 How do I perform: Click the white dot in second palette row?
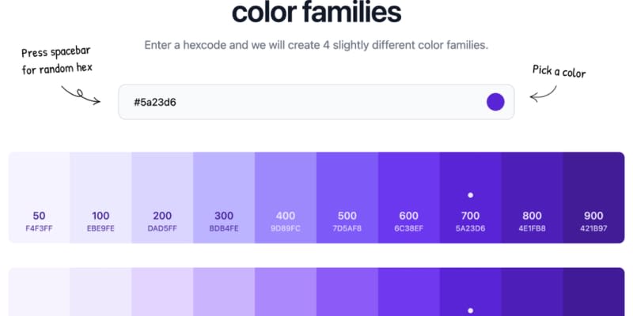click(470, 310)
